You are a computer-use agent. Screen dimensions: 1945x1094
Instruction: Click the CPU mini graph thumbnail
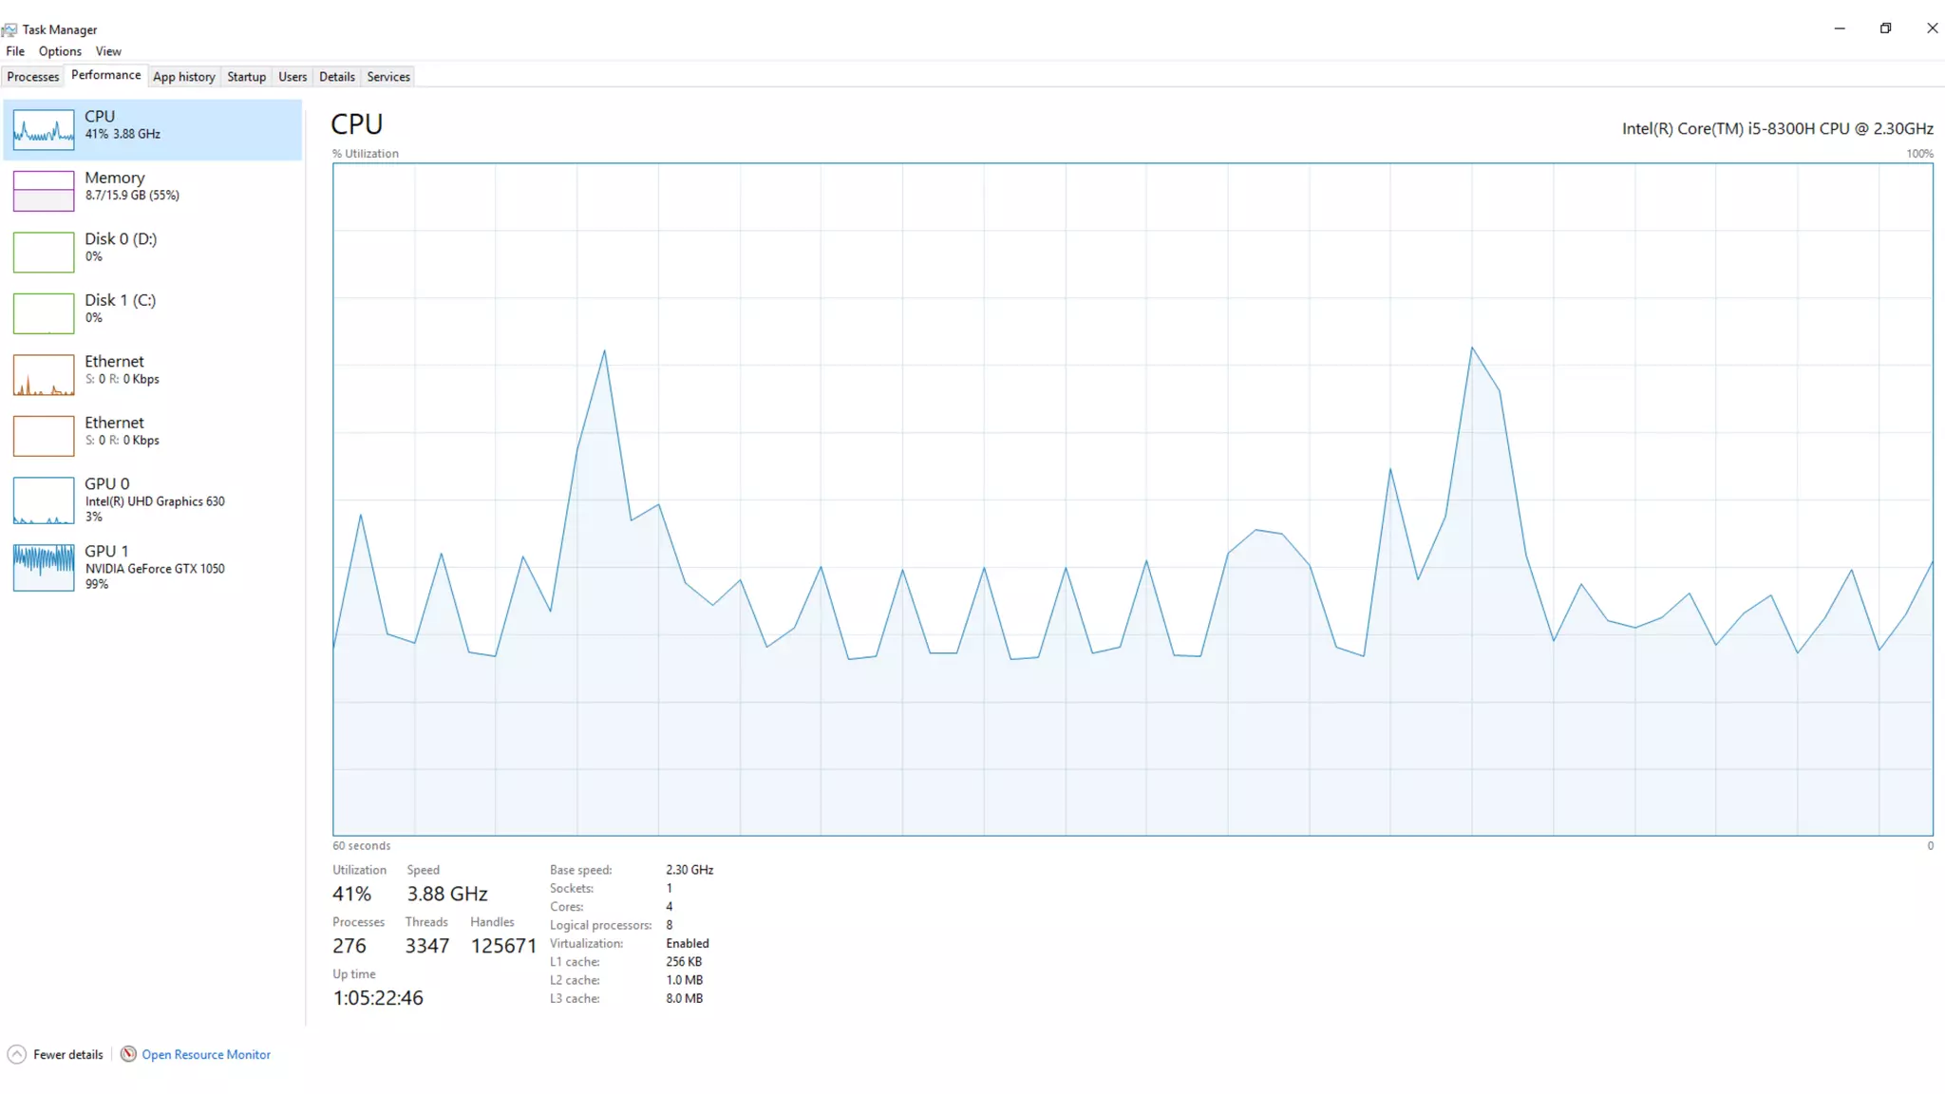coord(44,129)
